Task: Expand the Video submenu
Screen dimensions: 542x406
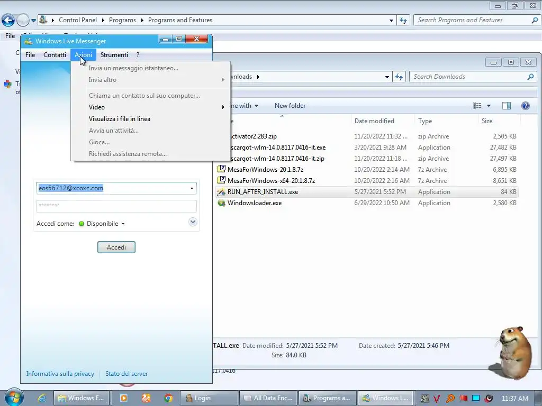Action: click(x=151, y=107)
